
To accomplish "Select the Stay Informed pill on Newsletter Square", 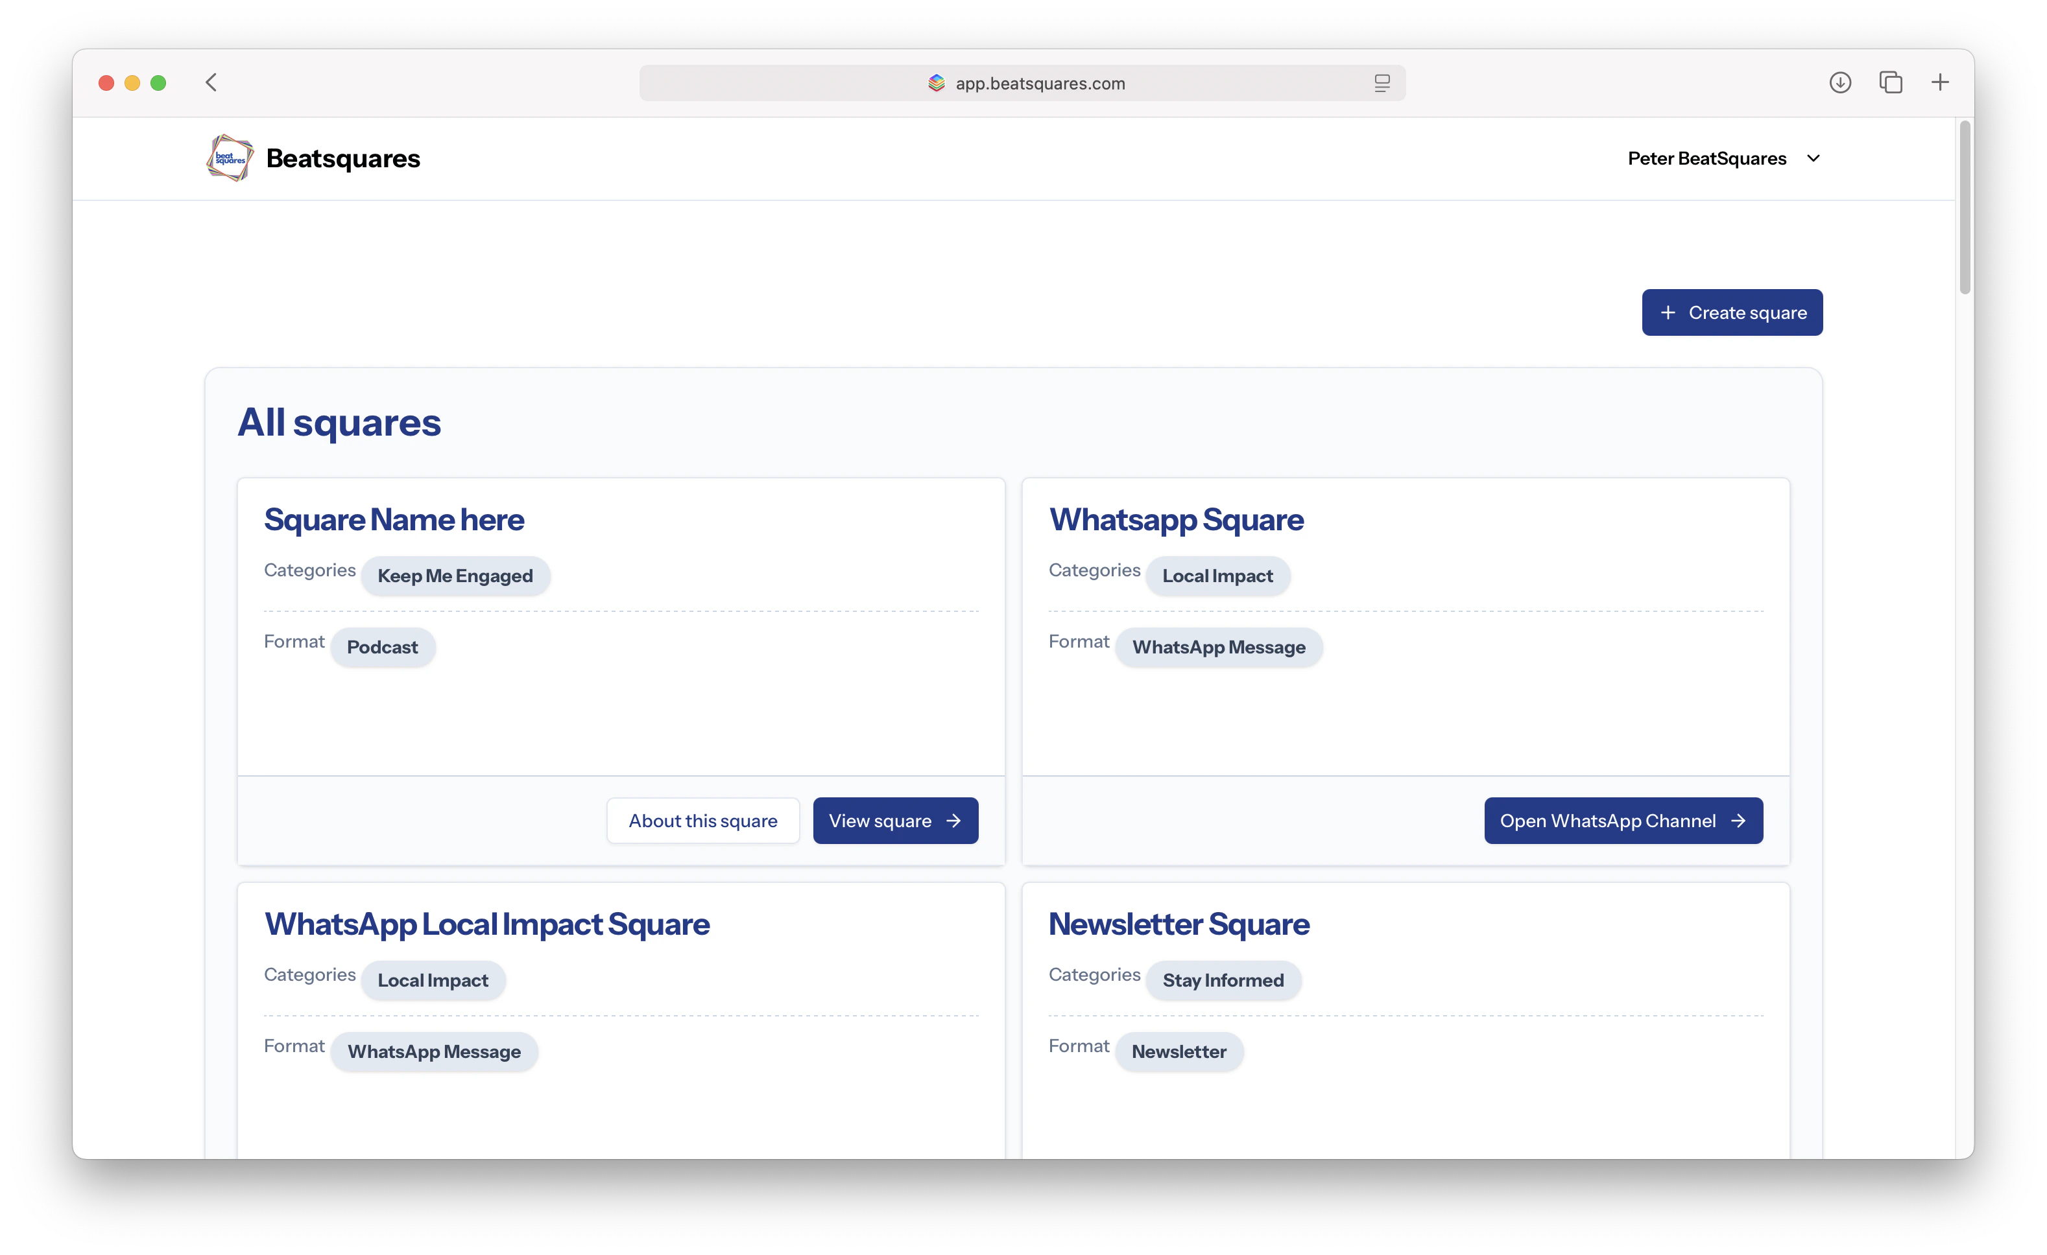I will tap(1223, 980).
